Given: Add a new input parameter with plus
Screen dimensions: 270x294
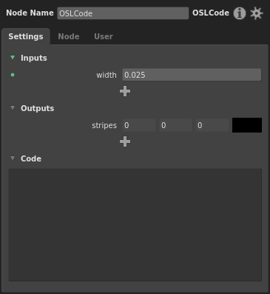Looking at the screenshot, I should pyautogui.click(x=125, y=91).
